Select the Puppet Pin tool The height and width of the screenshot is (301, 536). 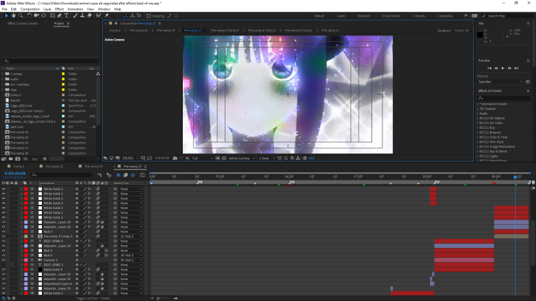click(x=107, y=16)
